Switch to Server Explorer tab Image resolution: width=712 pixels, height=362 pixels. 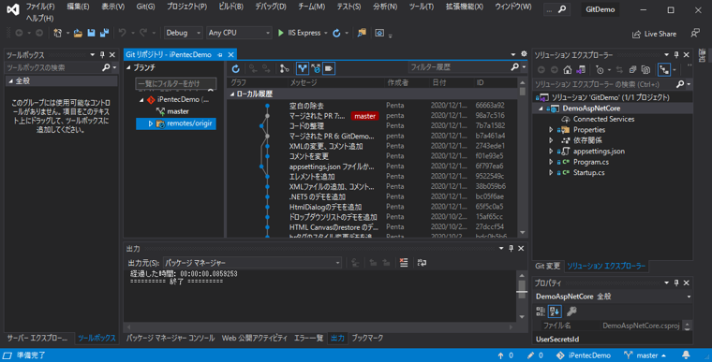point(37,339)
